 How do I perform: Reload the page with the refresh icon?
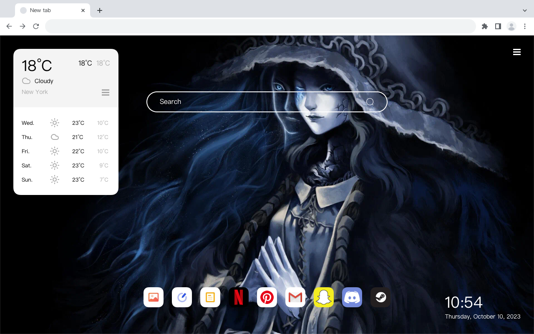coord(36,26)
